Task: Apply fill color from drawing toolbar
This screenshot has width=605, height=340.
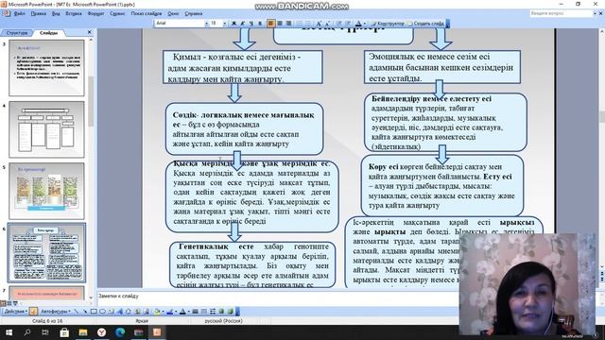Action: [x=157, y=311]
